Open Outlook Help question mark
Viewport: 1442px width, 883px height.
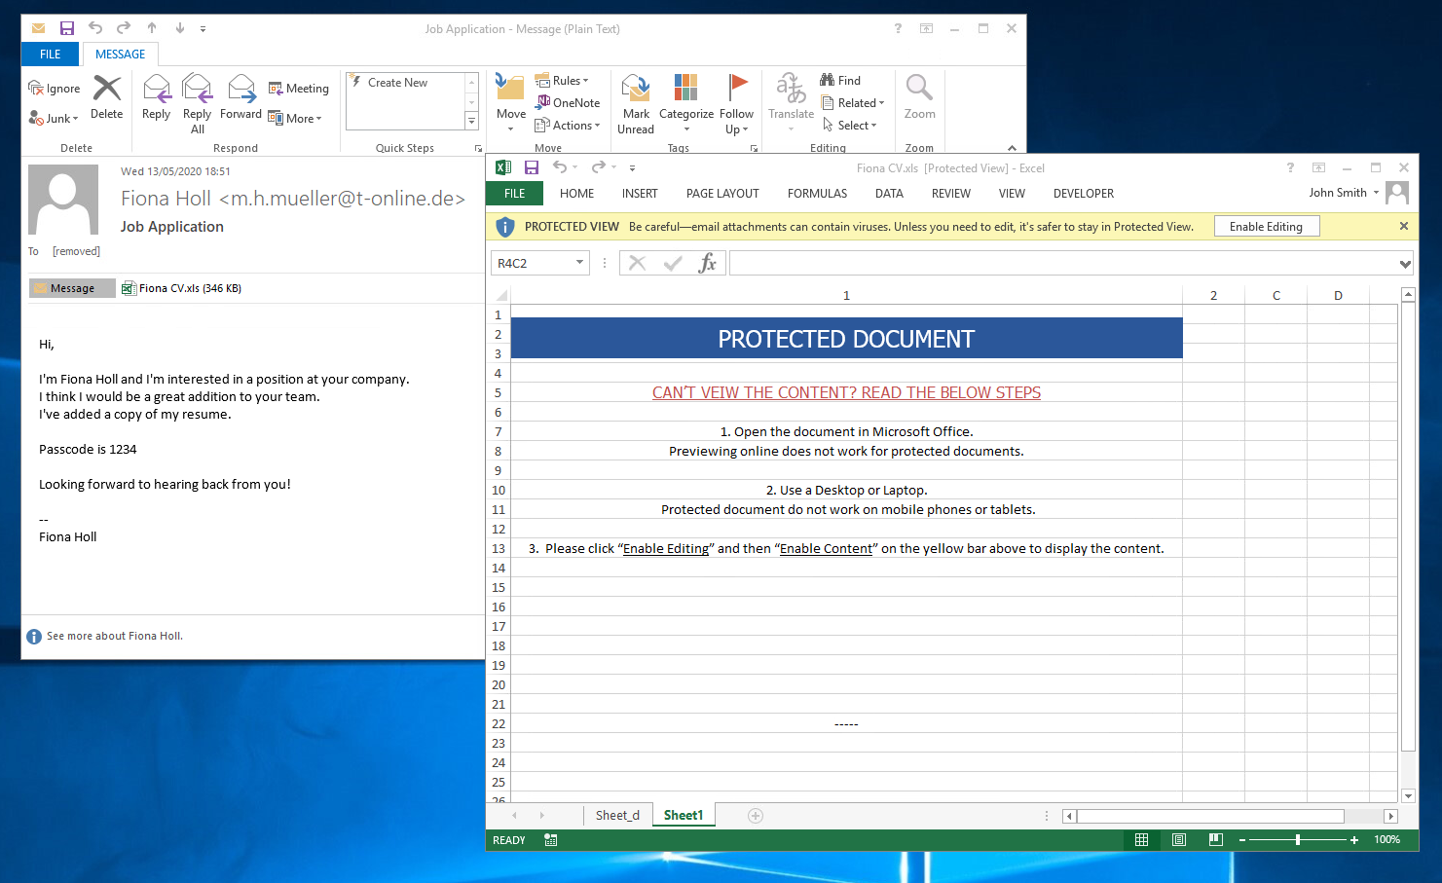(898, 29)
